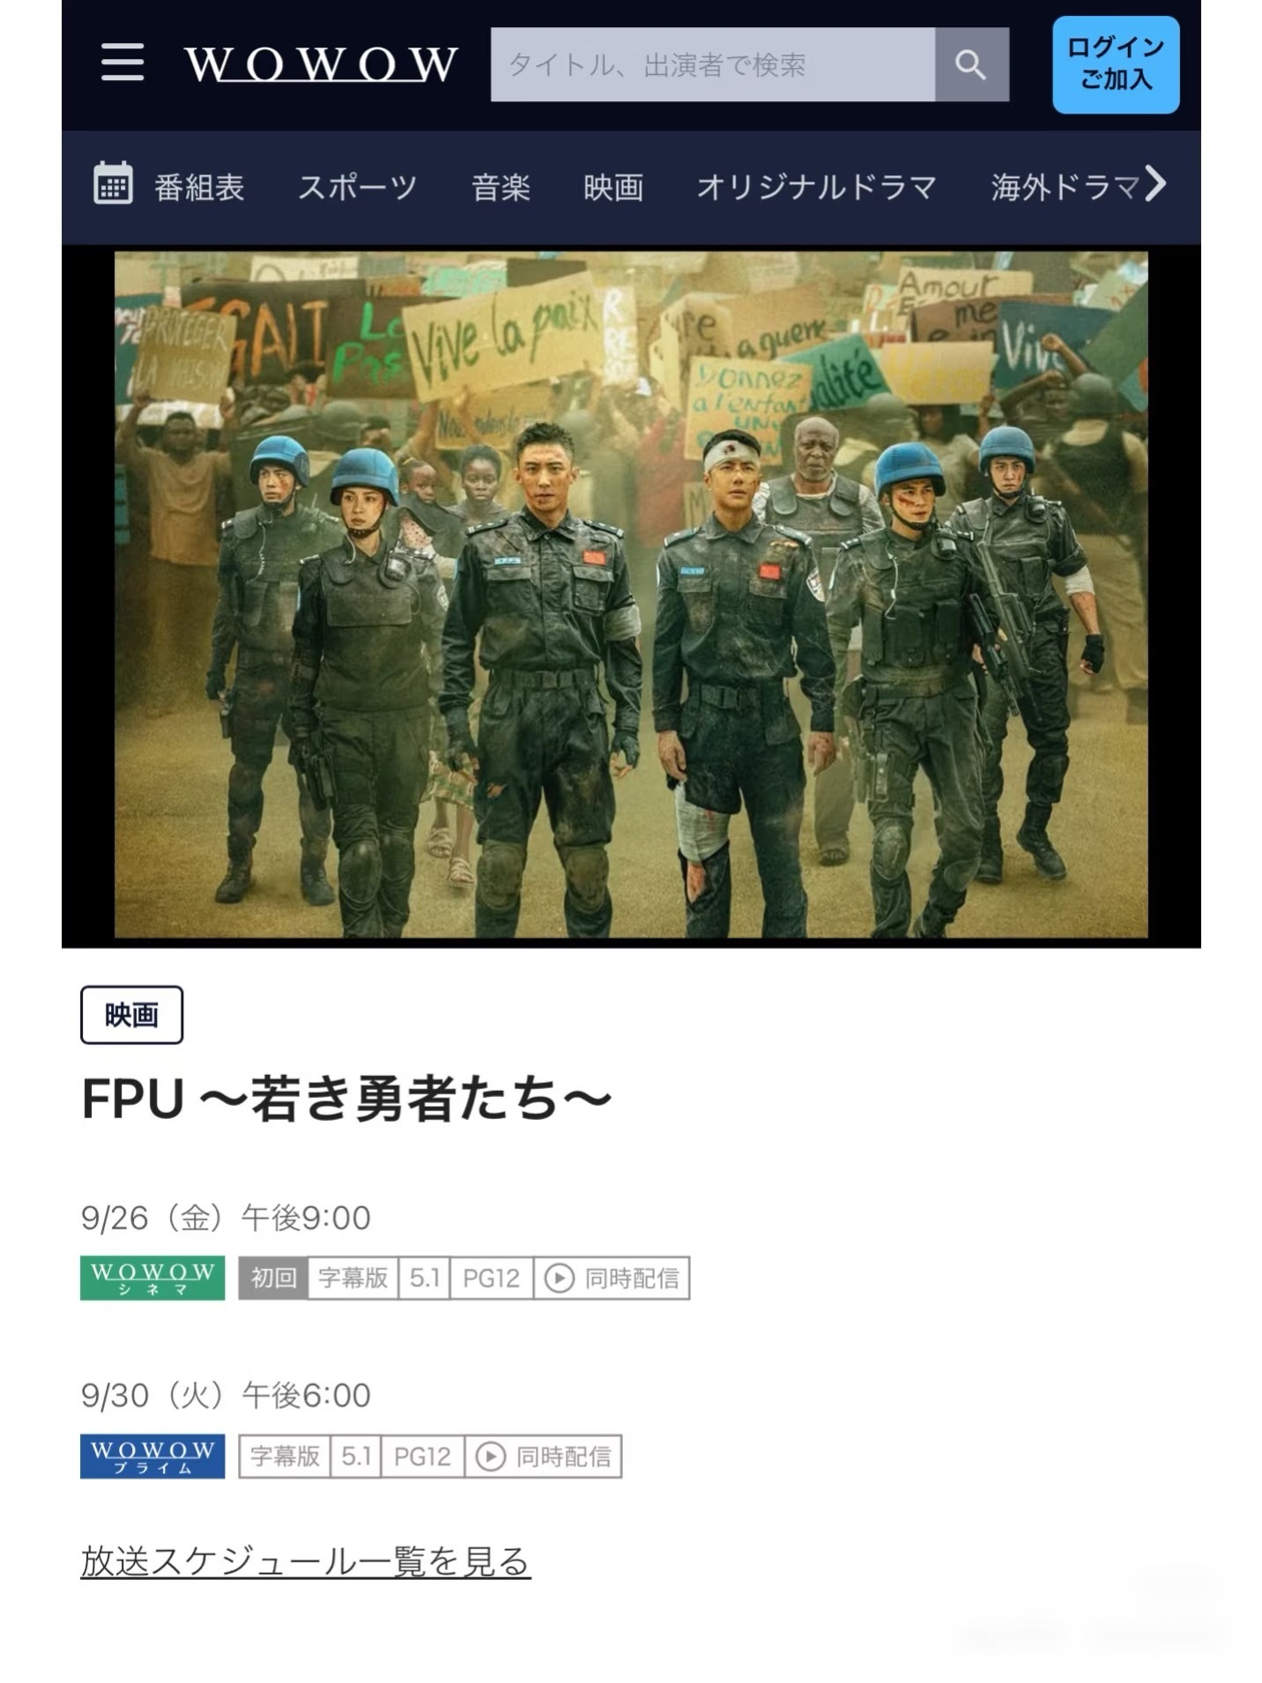Open オリジナルドラマ category
This screenshot has height=1683, width=1262.
(x=816, y=187)
